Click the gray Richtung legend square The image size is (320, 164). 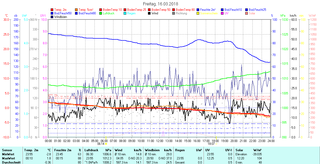(174, 13)
